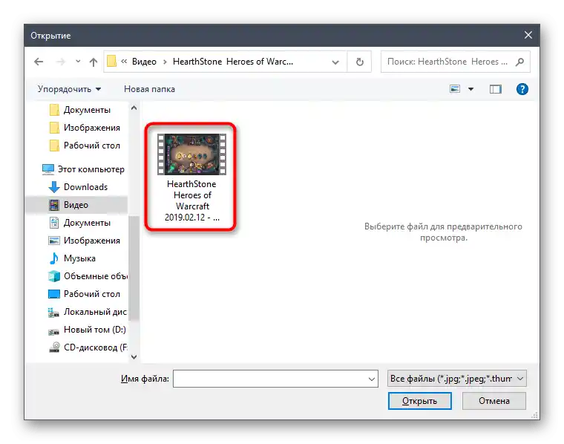Select Новый том (D:) drive
564x444 pixels.
(x=88, y=330)
